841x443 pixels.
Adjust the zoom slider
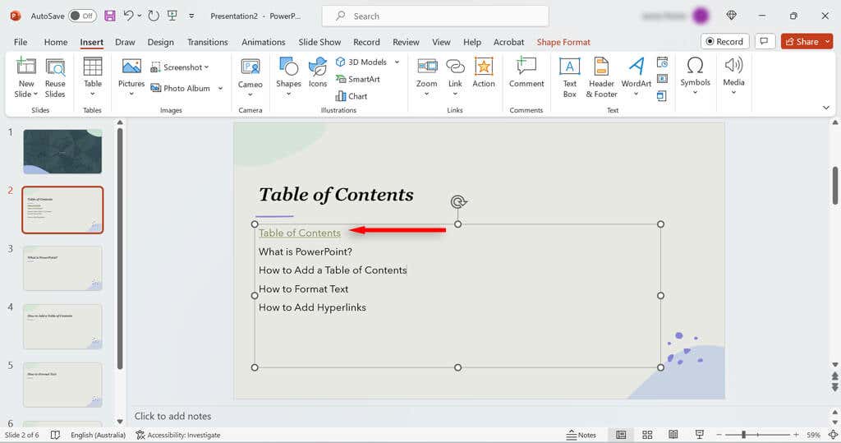tap(744, 435)
